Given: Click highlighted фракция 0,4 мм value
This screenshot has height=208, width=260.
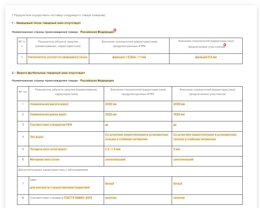Looking at the screenshot, I should pos(206,57).
